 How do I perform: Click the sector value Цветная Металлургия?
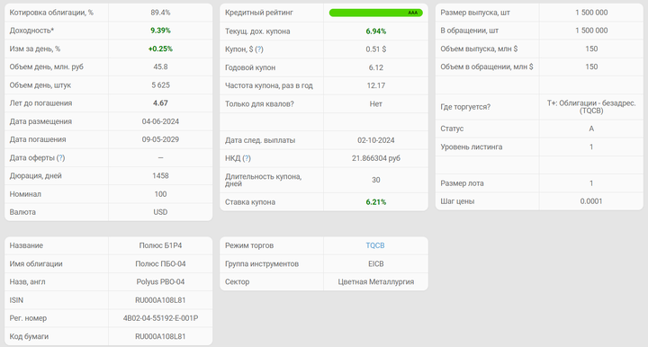[375, 281]
